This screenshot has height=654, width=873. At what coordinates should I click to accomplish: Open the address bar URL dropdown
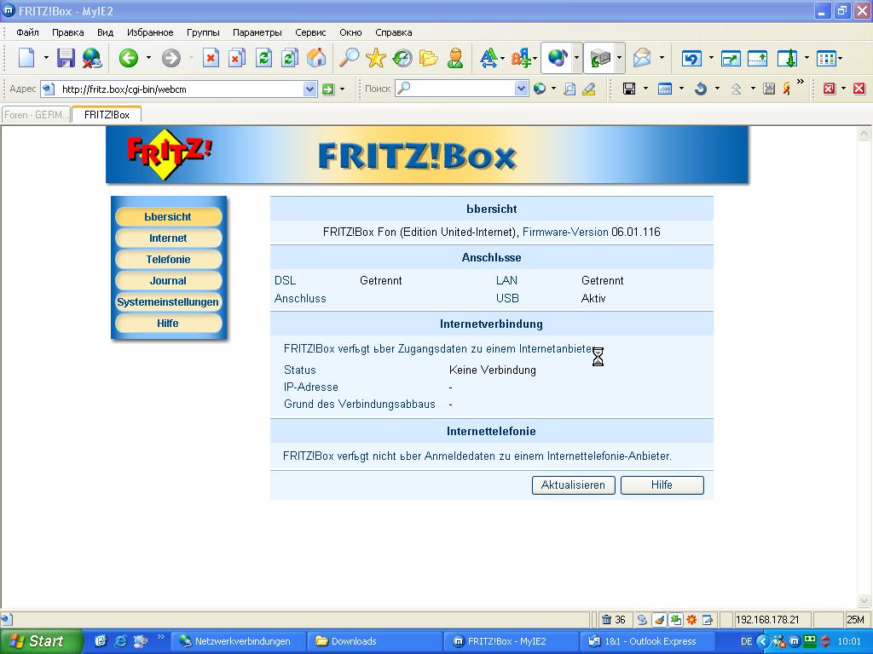pos(310,89)
